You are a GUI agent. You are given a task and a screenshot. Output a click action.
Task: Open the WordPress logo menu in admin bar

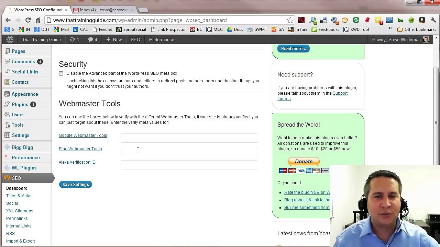[10, 39]
